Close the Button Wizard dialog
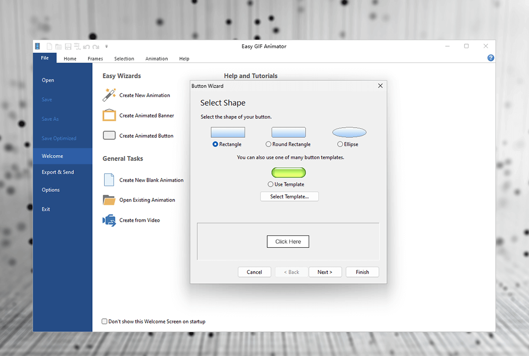This screenshot has height=356, width=529. pyautogui.click(x=380, y=86)
